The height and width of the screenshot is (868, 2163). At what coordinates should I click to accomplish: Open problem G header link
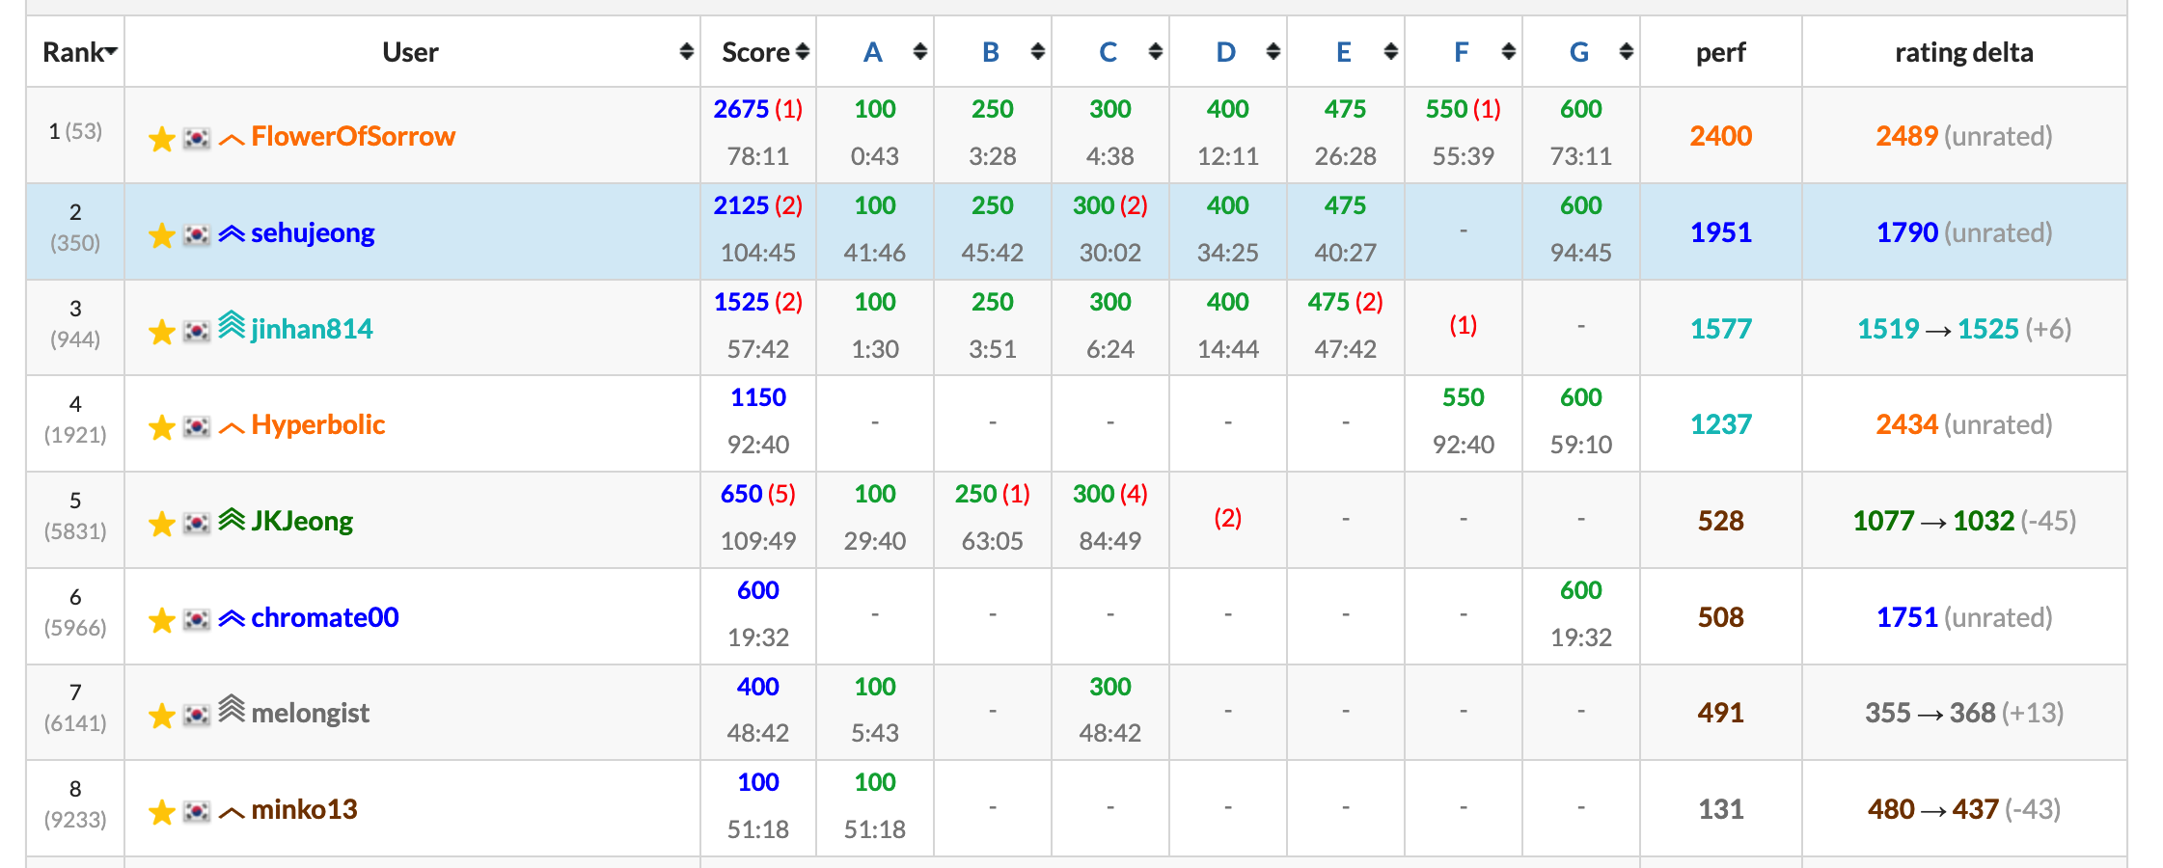(x=1579, y=52)
